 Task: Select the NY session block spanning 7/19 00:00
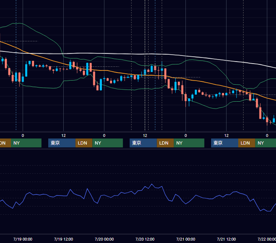point(26,143)
